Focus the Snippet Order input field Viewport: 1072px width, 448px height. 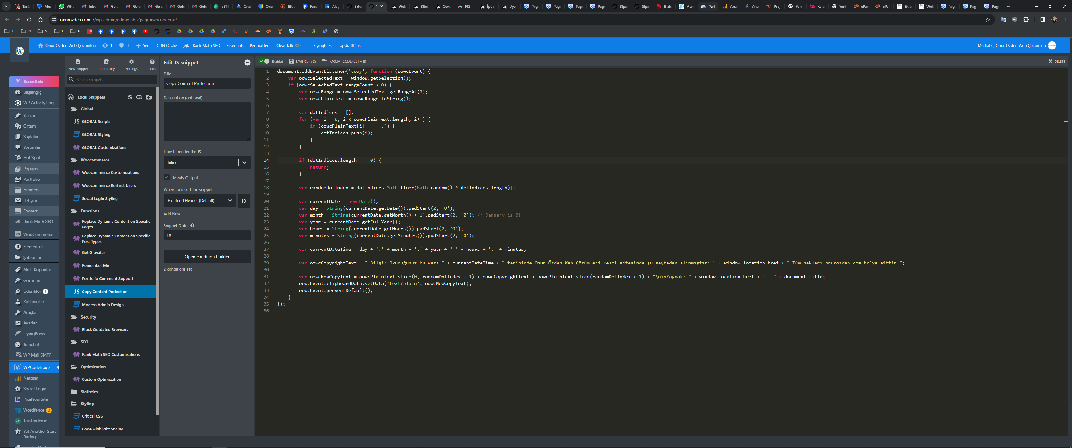[207, 235]
